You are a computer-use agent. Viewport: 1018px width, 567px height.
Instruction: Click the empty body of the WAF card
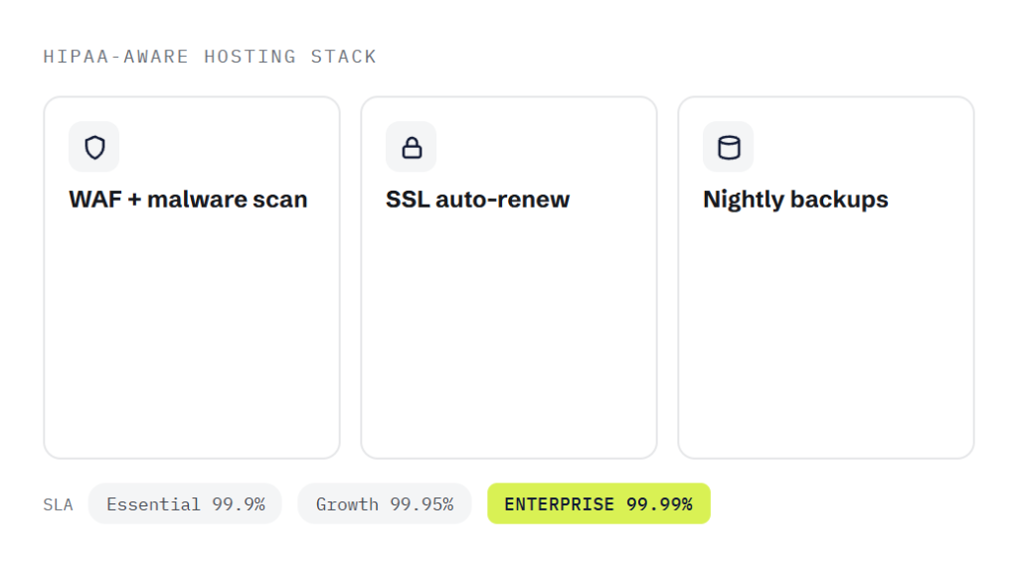point(192,331)
